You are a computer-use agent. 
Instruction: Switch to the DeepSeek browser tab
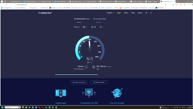click(x=46, y=1)
